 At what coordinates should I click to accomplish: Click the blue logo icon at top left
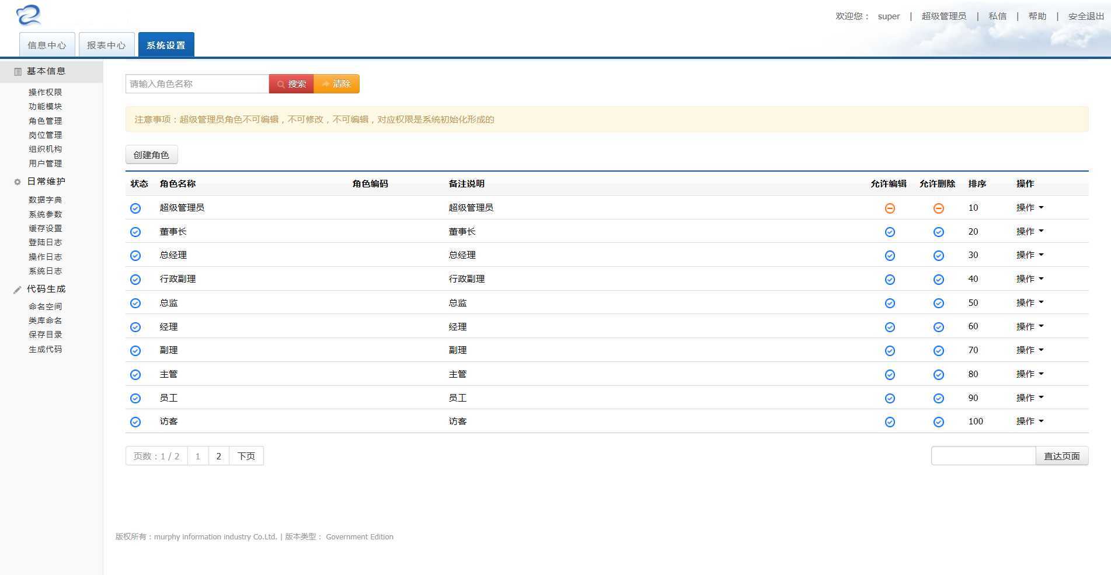[29, 15]
